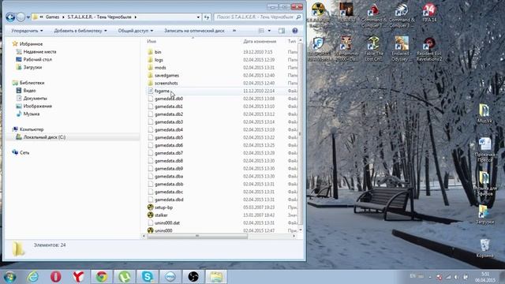The width and height of the screenshot is (505, 284).
Task: Refresh the folder with the address bar refresh button
Action: [x=207, y=17]
